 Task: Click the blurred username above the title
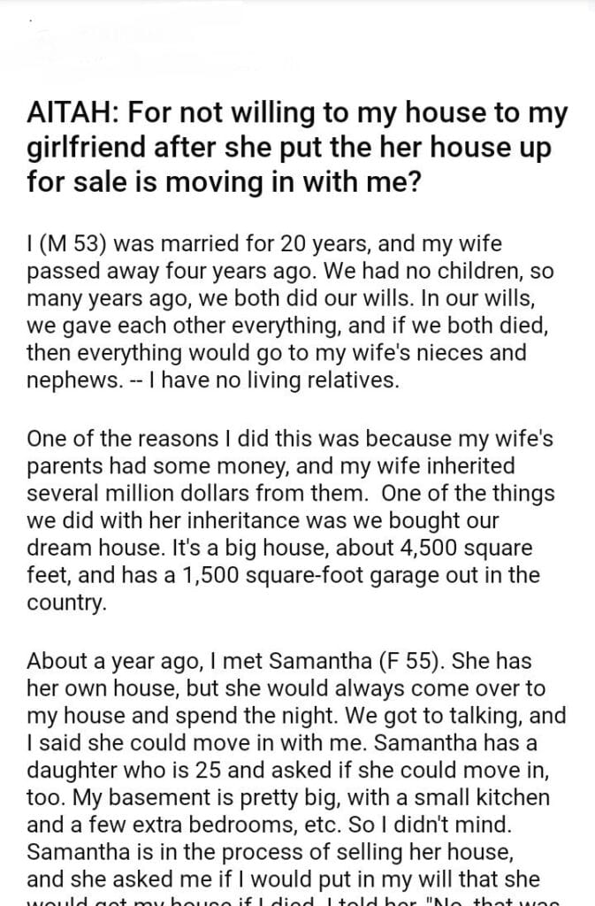point(124,34)
